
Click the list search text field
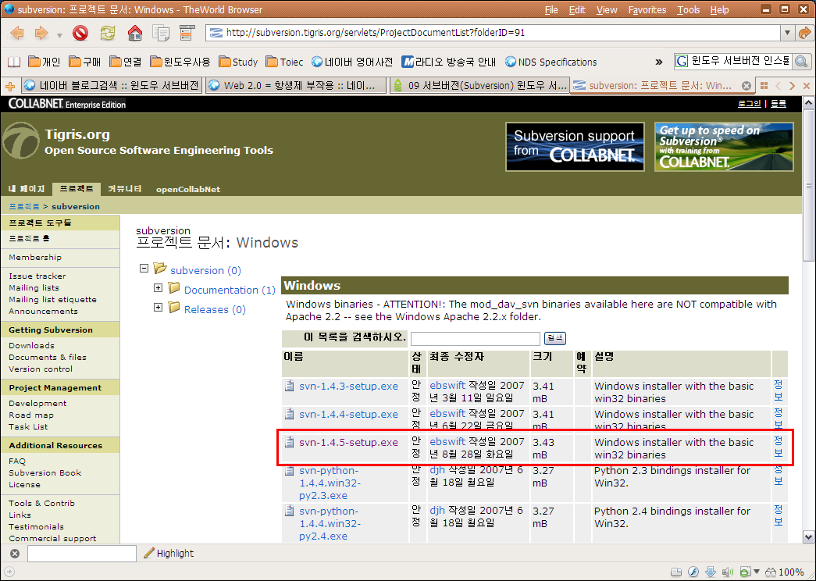(x=475, y=338)
